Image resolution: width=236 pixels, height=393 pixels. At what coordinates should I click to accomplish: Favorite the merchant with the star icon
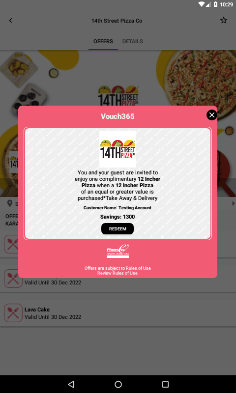[x=223, y=21]
